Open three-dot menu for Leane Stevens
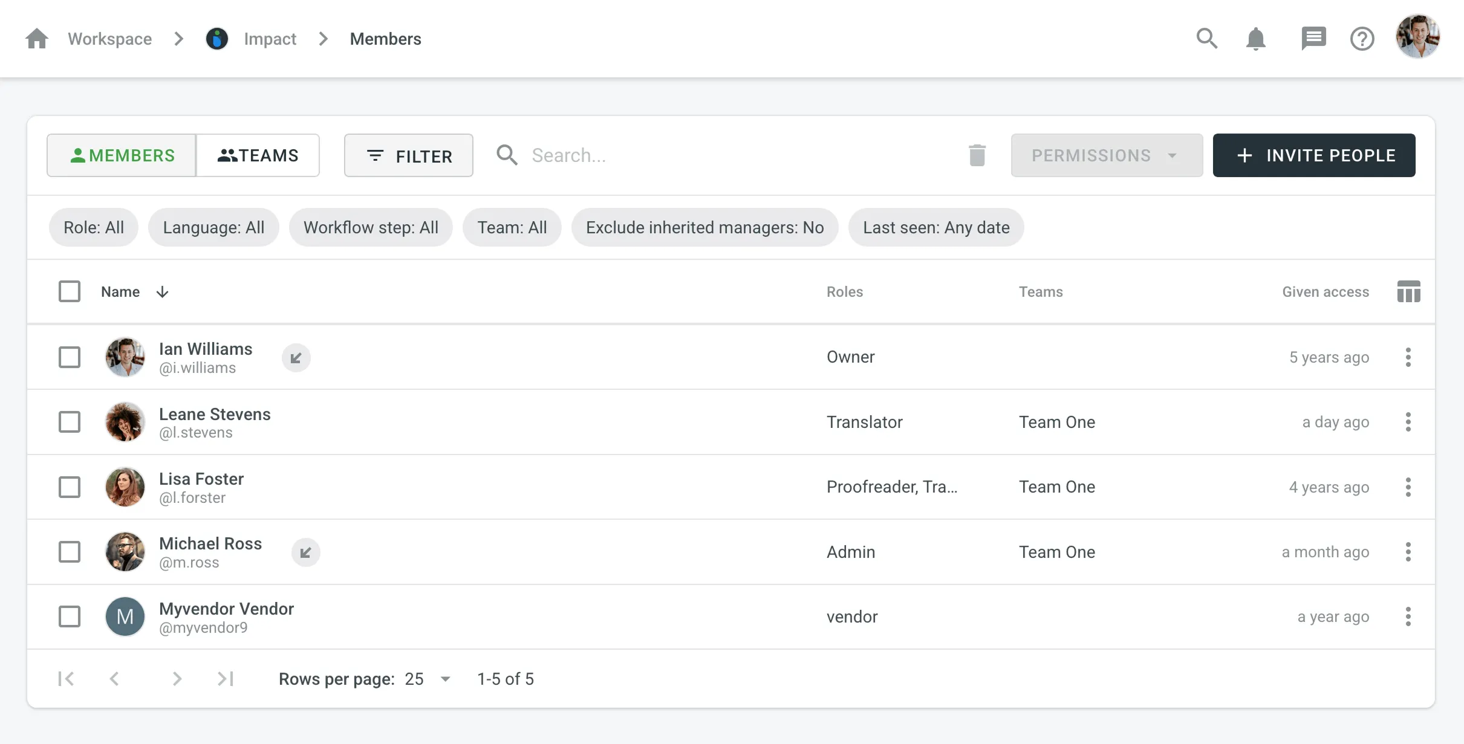Screen dimensions: 1464x744 (1408, 422)
